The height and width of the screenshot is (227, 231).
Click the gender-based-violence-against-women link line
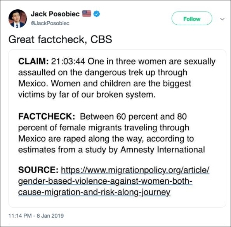tap(105, 181)
